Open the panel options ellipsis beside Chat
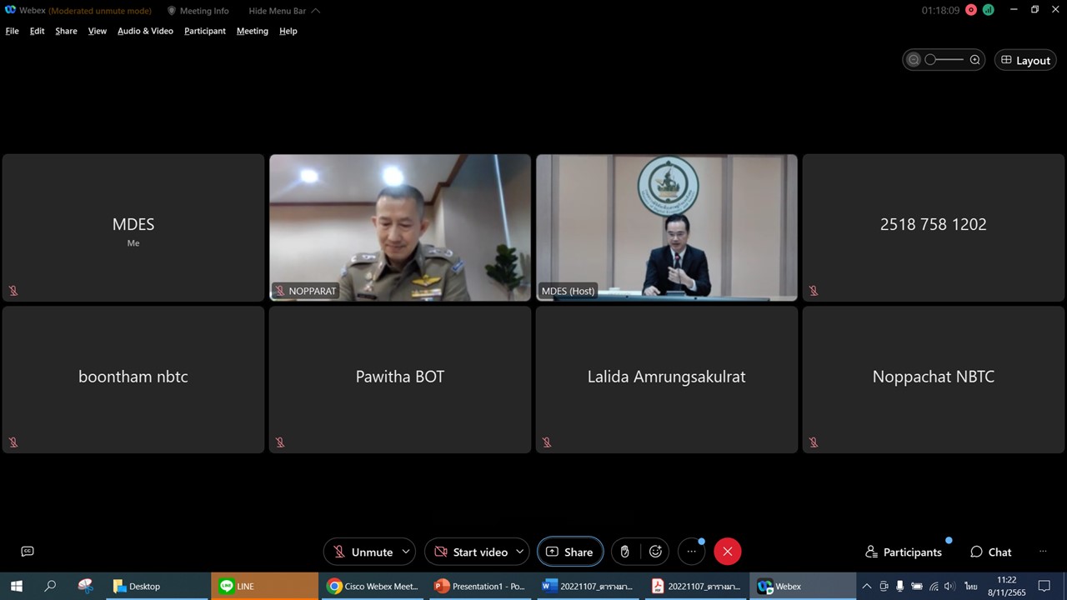This screenshot has width=1067, height=600. (1042, 552)
